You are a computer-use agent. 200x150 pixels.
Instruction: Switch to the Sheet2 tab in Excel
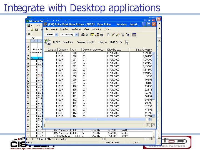tap(51, 139)
